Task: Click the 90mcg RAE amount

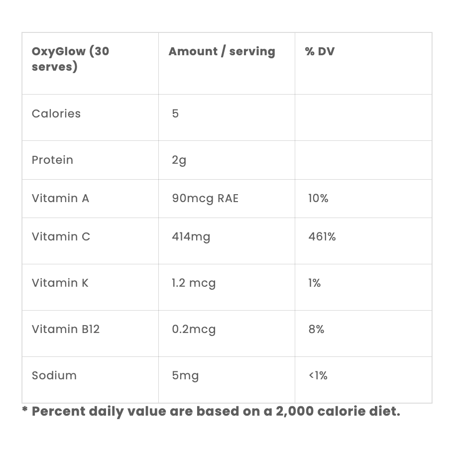Action: click(x=205, y=199)
